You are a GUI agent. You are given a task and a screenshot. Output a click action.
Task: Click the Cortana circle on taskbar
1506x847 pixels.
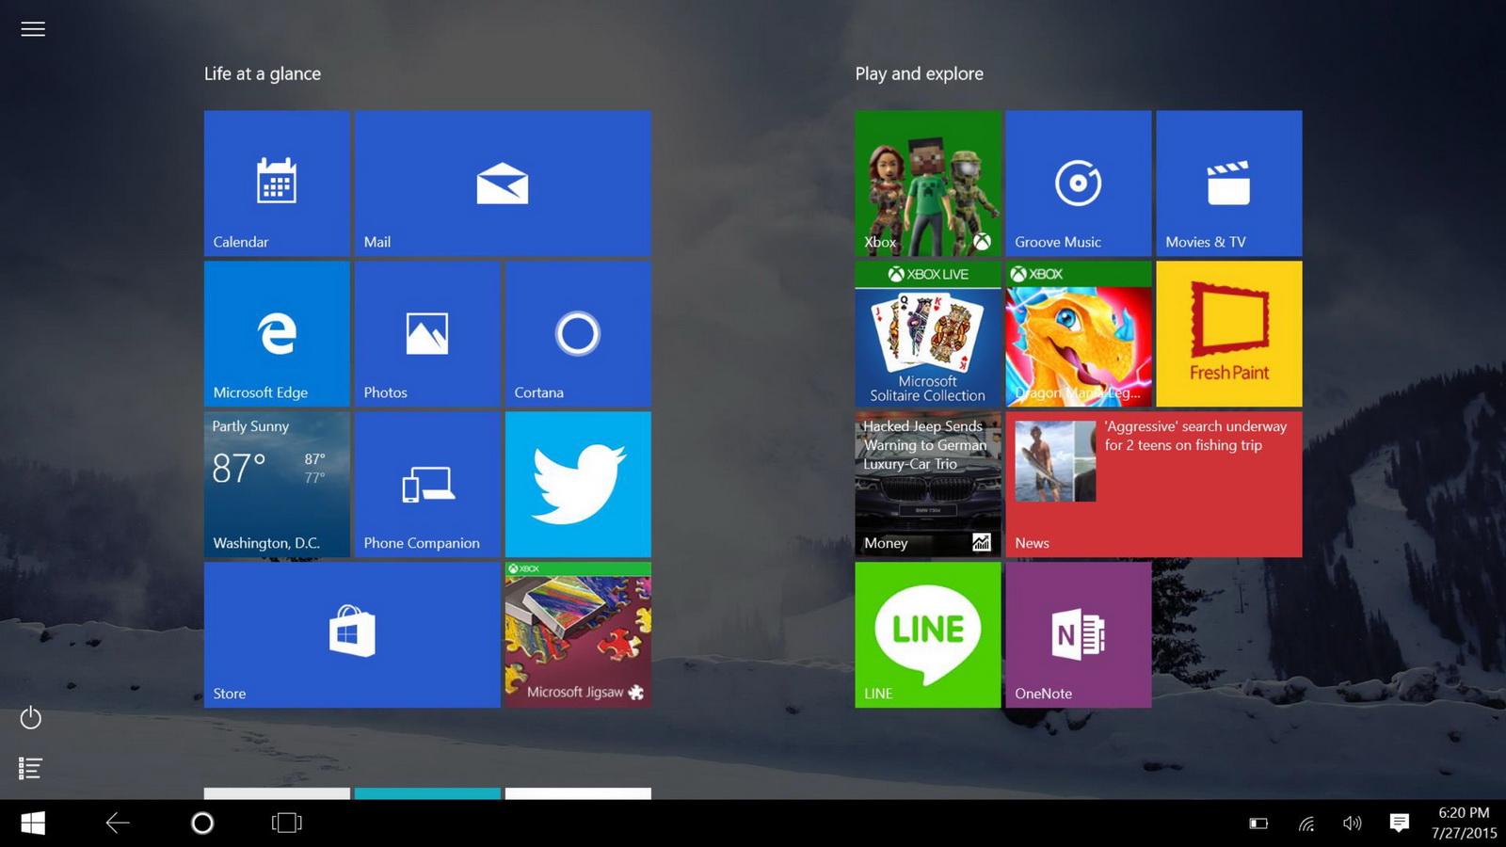click(202, 823)
